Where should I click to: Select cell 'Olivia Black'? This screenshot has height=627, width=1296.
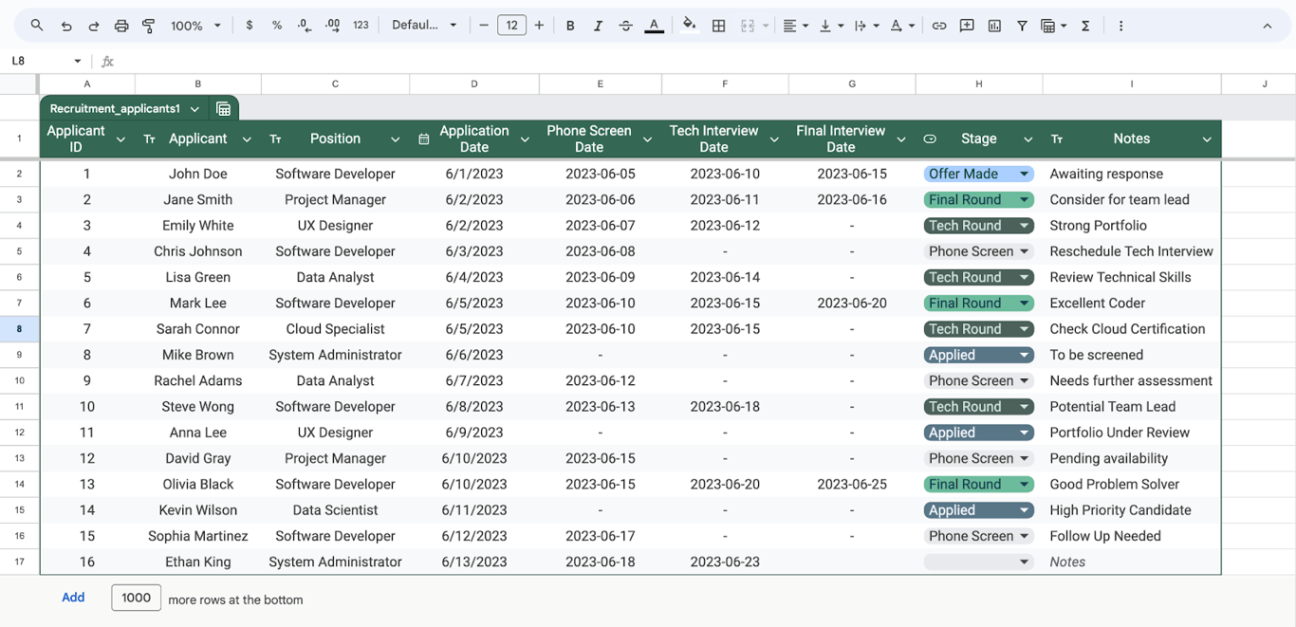tap(198, 484)
